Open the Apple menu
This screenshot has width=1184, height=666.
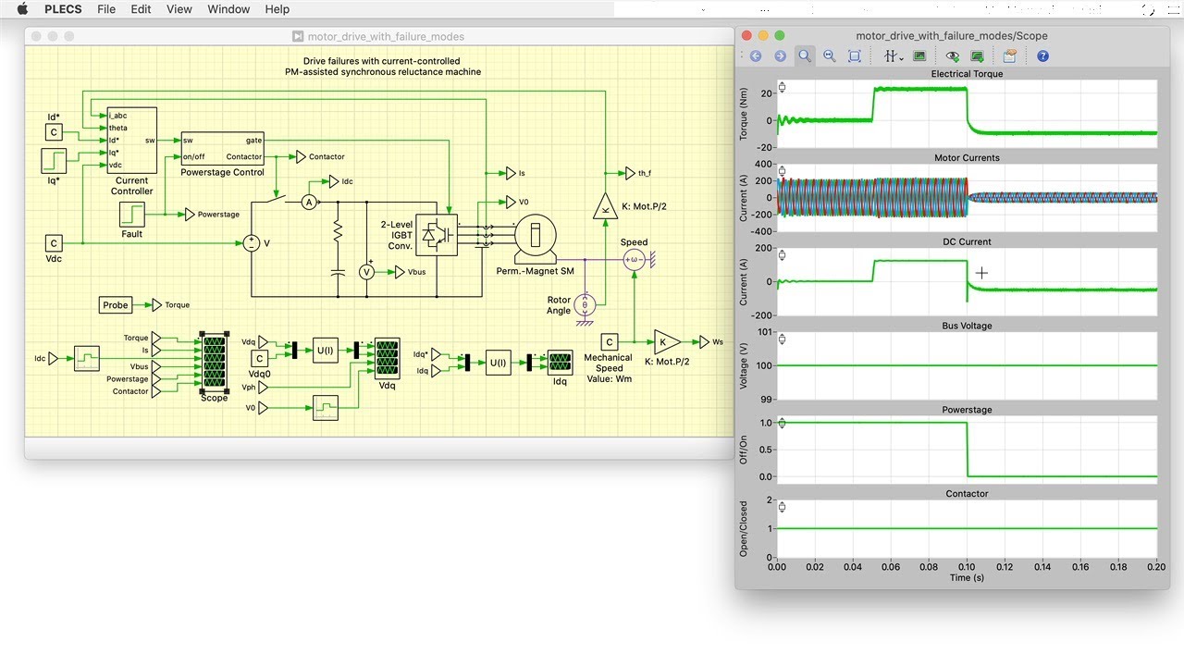(x=22, y=9)
